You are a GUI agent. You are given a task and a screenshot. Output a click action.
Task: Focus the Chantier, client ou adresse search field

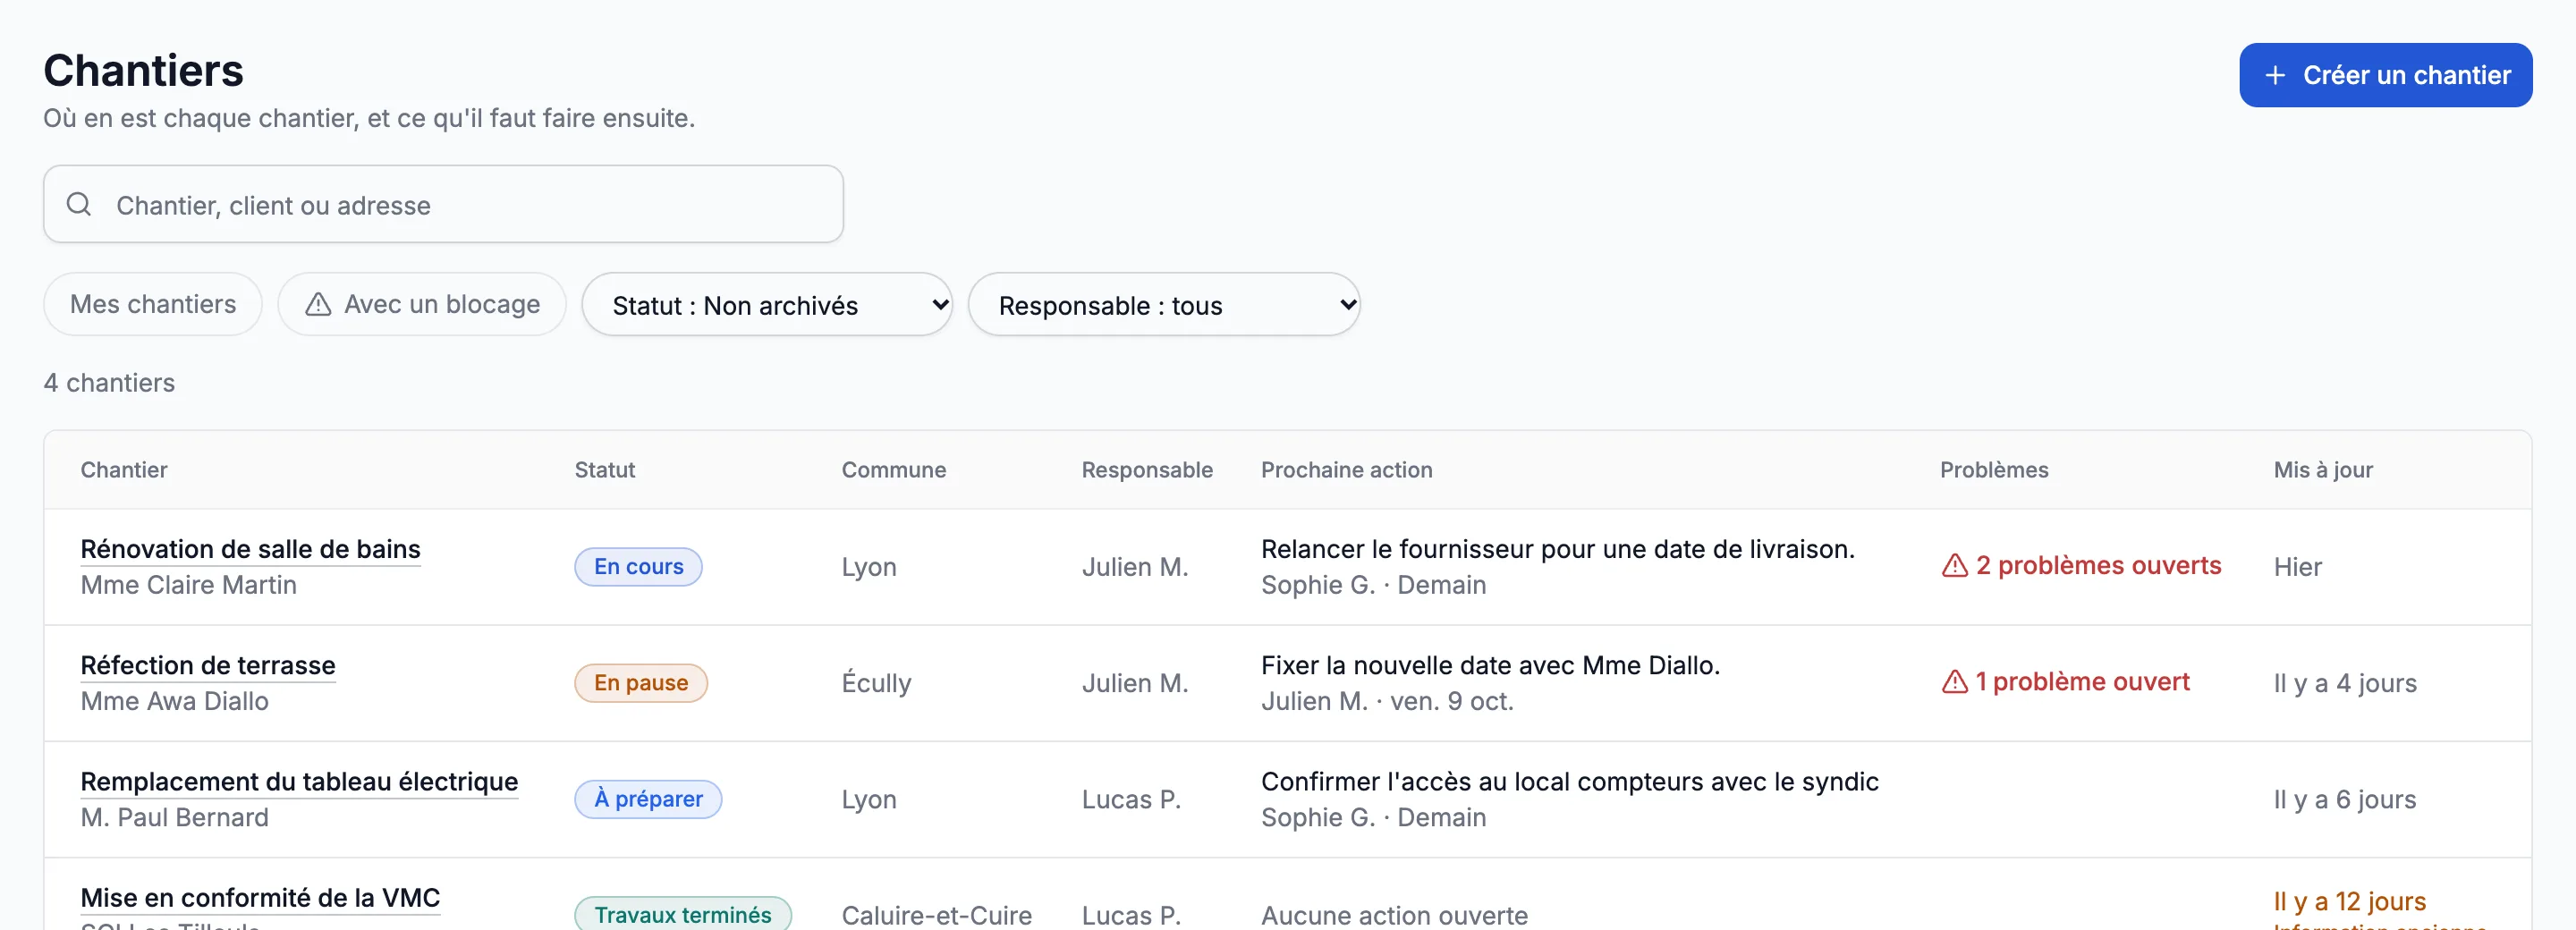coord(443,204)
